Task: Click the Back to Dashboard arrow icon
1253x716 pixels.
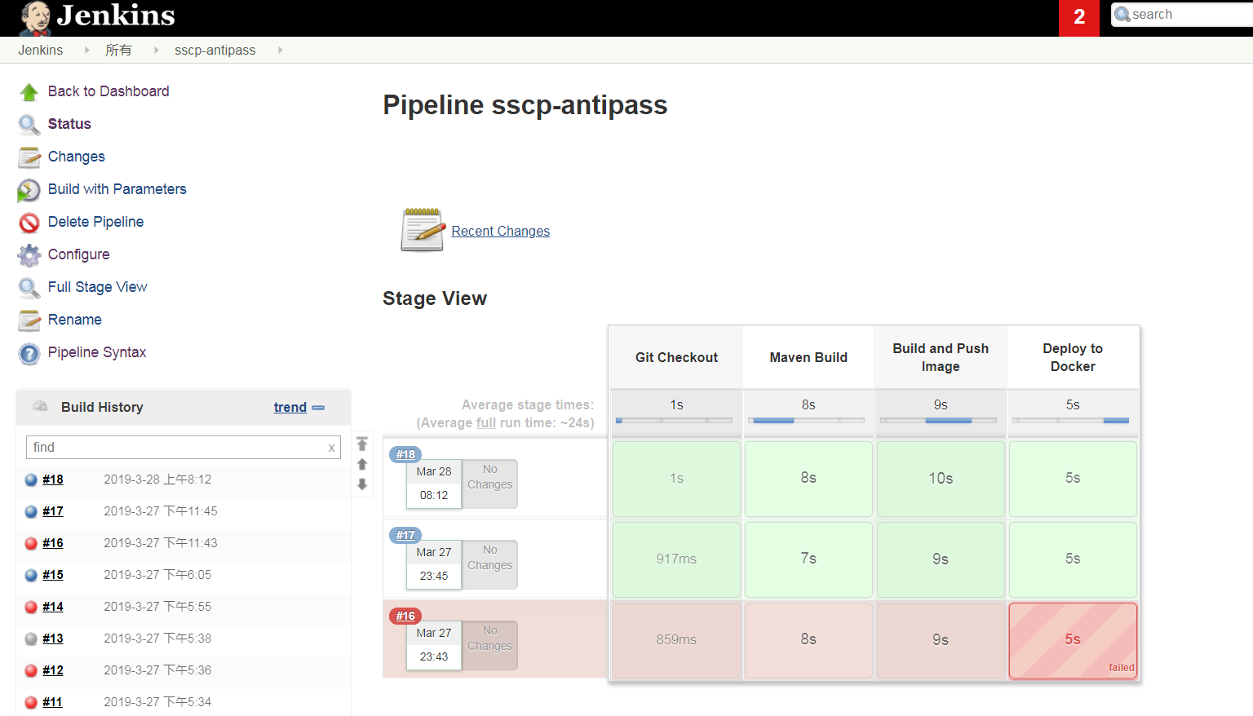Action: pos(29,92)
